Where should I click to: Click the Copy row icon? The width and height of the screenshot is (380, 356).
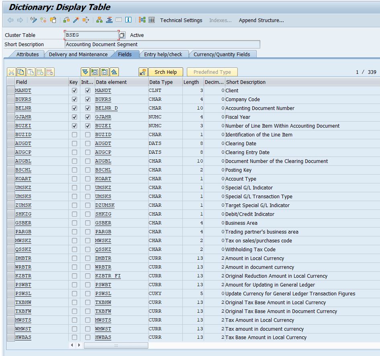[x=21, y=72]
